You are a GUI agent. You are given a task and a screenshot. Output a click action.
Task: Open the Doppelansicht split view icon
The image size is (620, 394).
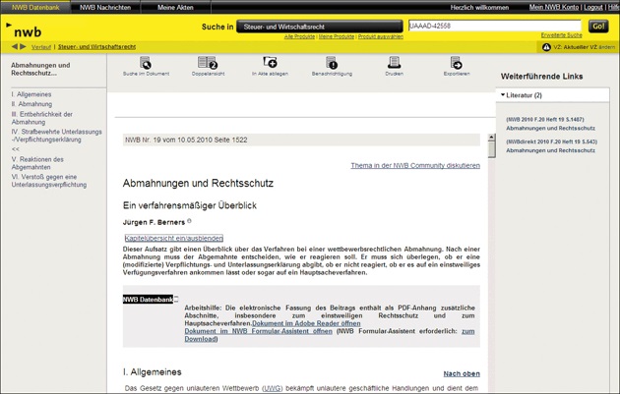[x=208, y=63]
